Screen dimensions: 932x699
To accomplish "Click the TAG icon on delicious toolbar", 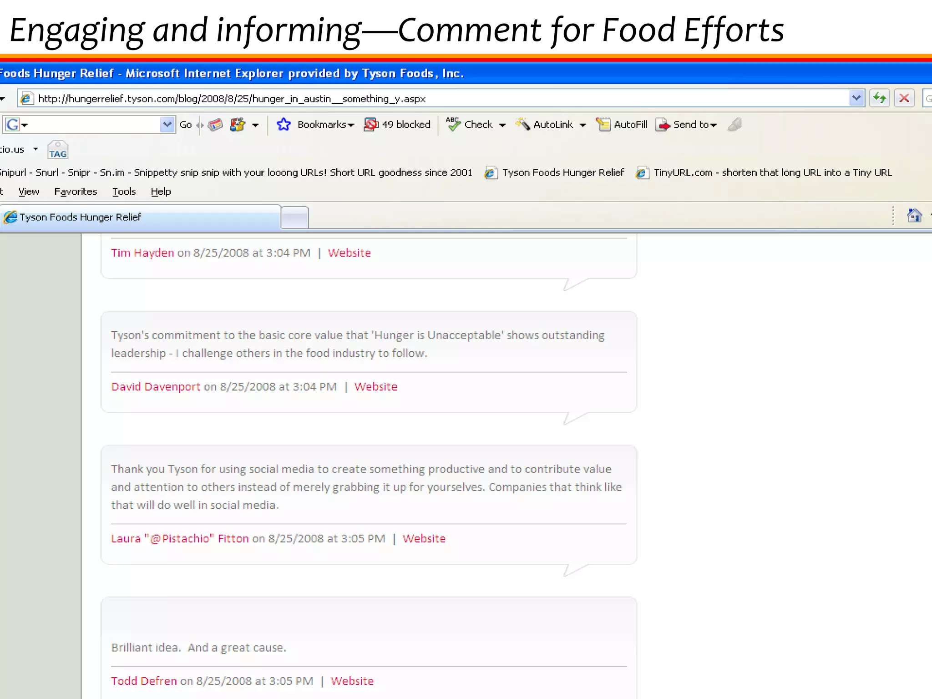I will (58, 149).
